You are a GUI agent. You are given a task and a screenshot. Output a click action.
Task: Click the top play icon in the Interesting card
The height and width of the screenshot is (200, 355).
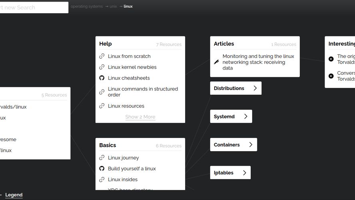point(331,59)
